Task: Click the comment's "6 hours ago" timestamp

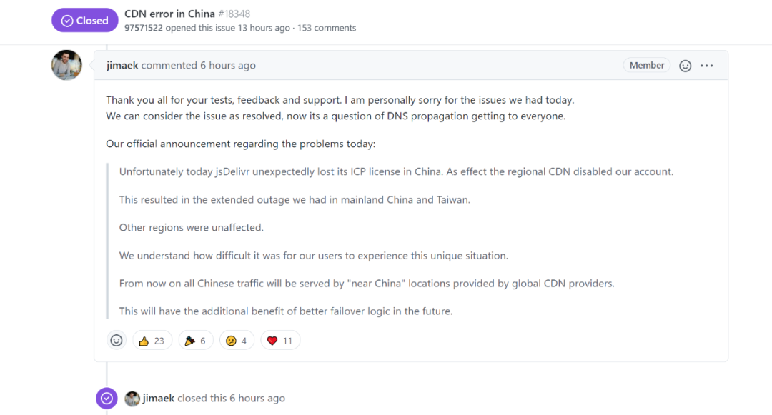Action: pyautogui.click(x=227, y=65)
